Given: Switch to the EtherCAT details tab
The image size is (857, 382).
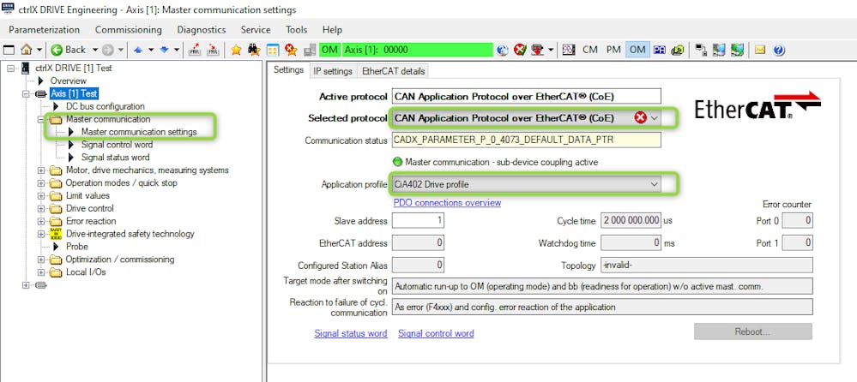Looking at the screenshot, I should point(392,71).
